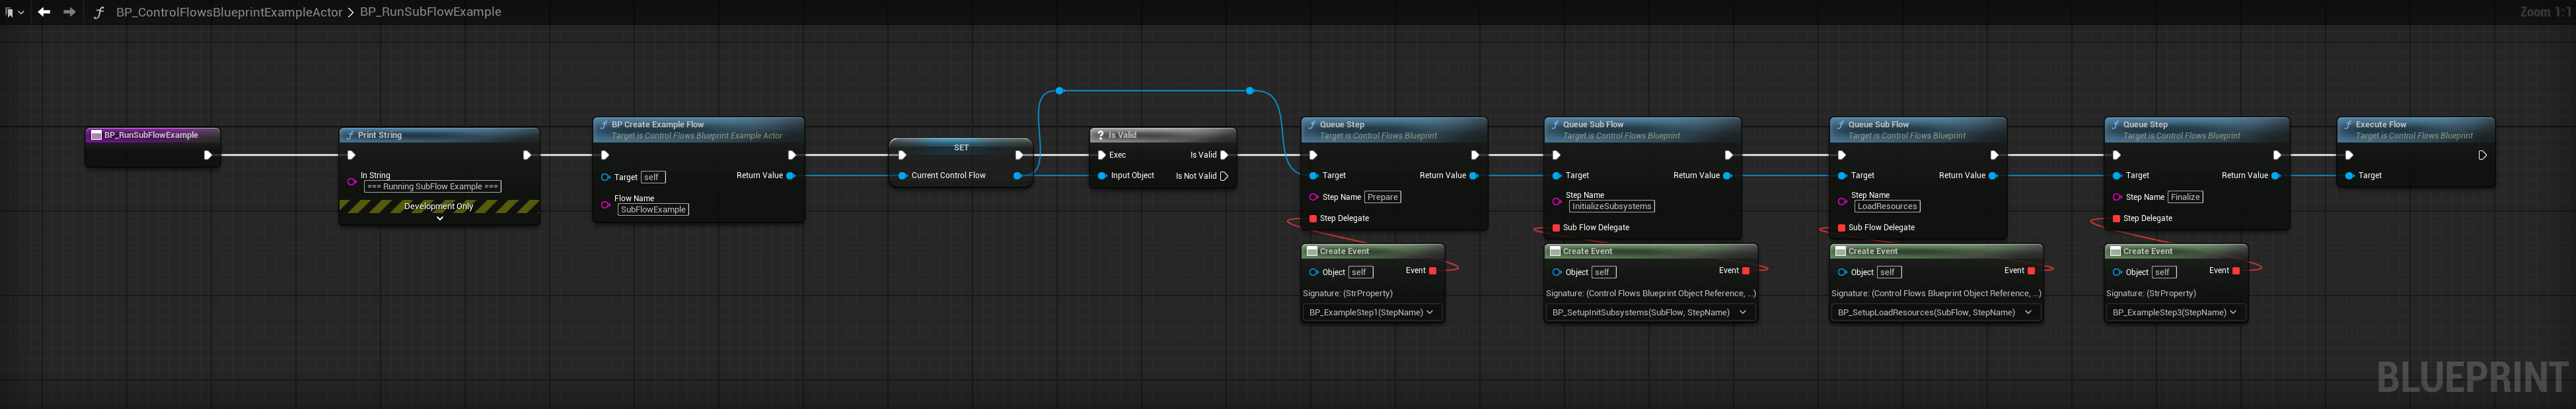The image size is (2576, 409).
Task: Open the bookmarks dropdown in top-left corner
Action: click(14, 13)
